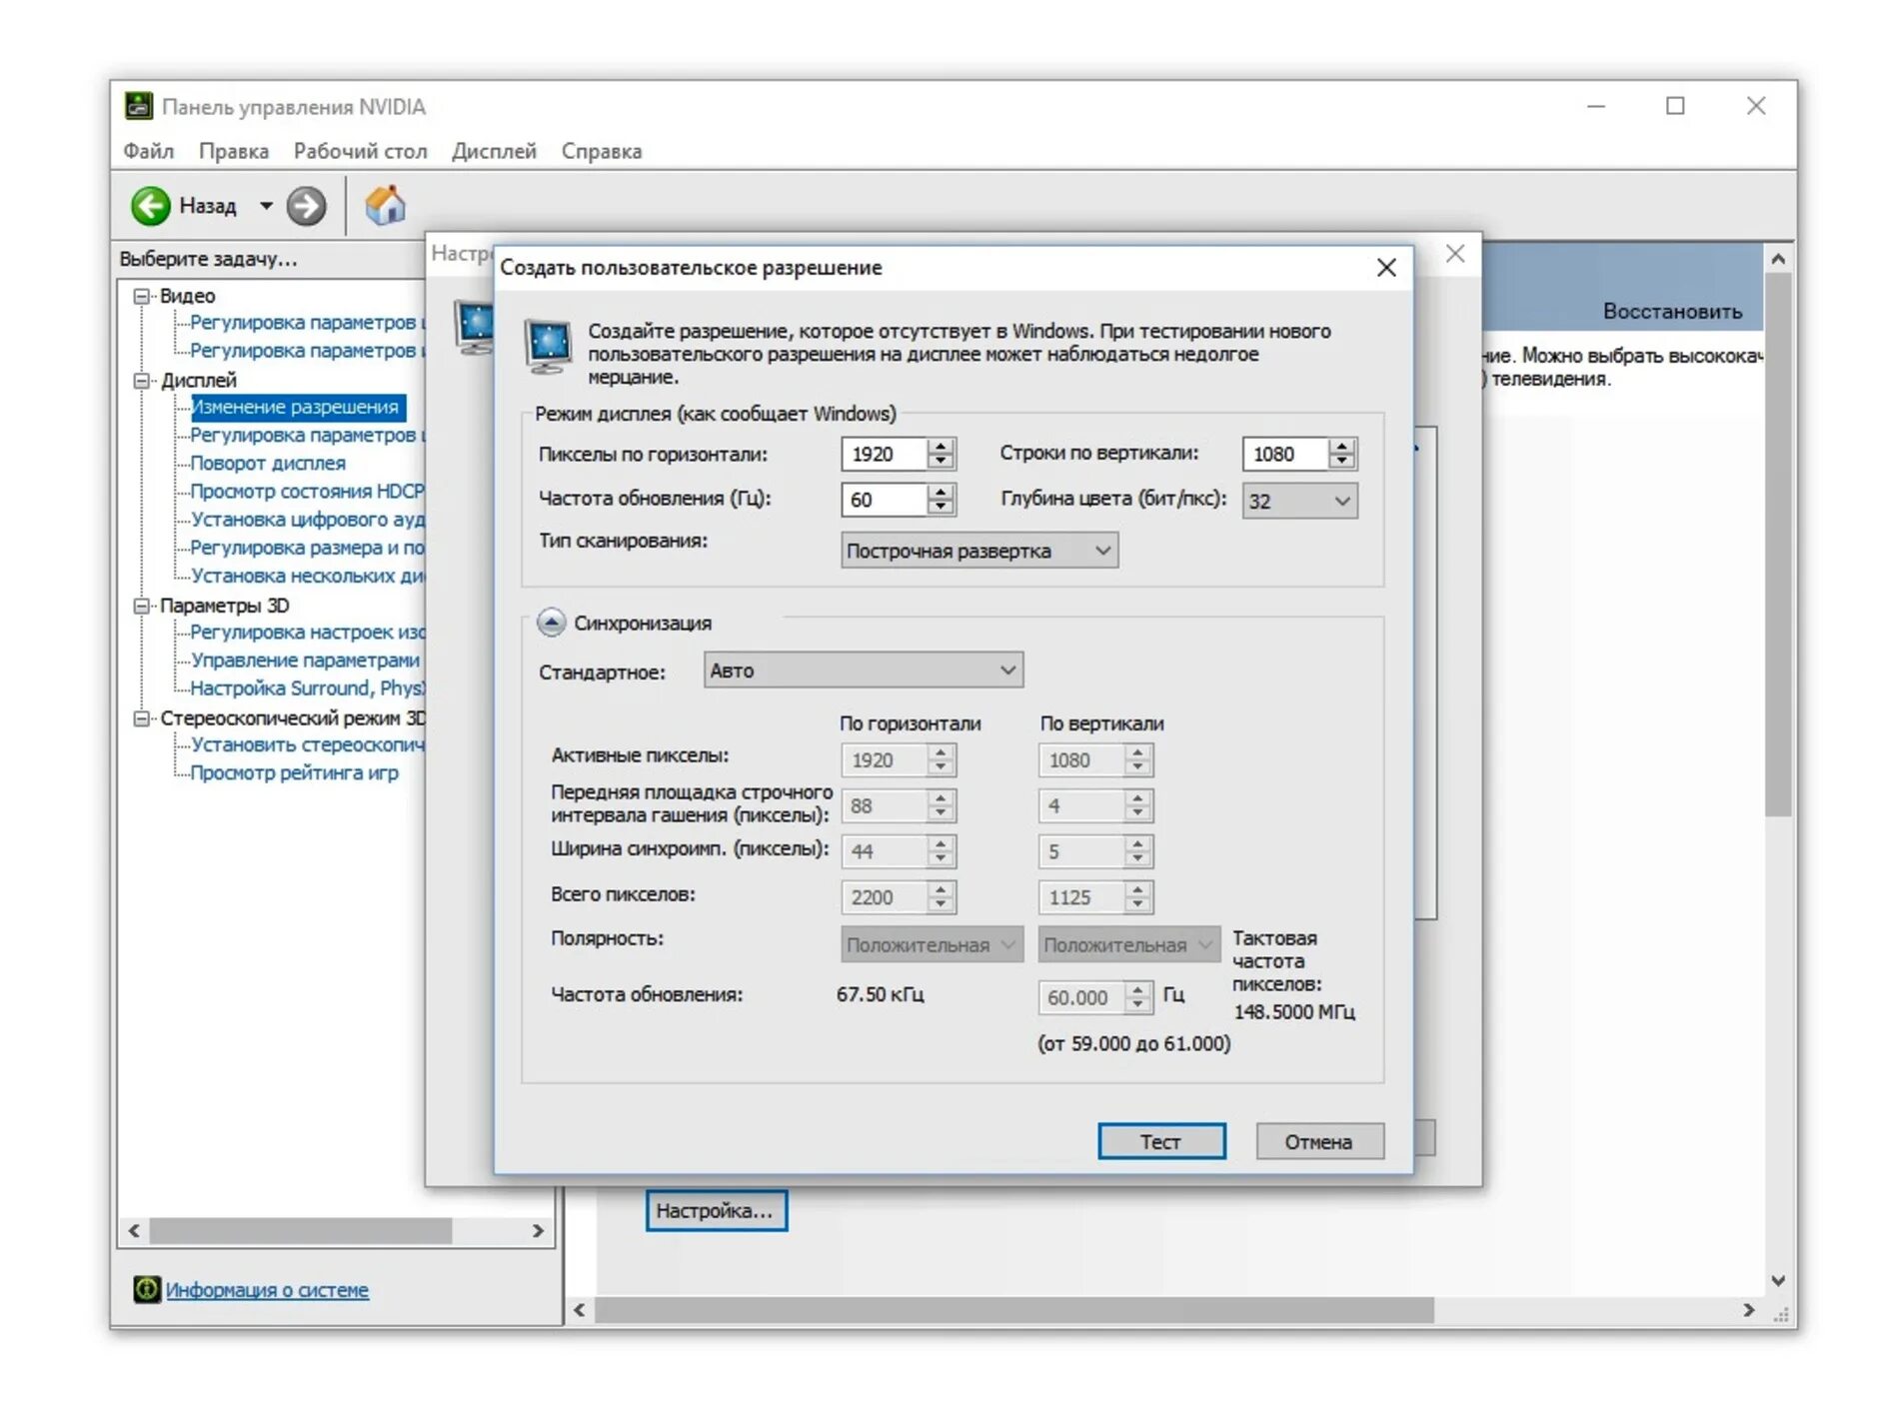Click the Строки по вертикали field
This screenshot has width=1899, height=1406.
1284,454
